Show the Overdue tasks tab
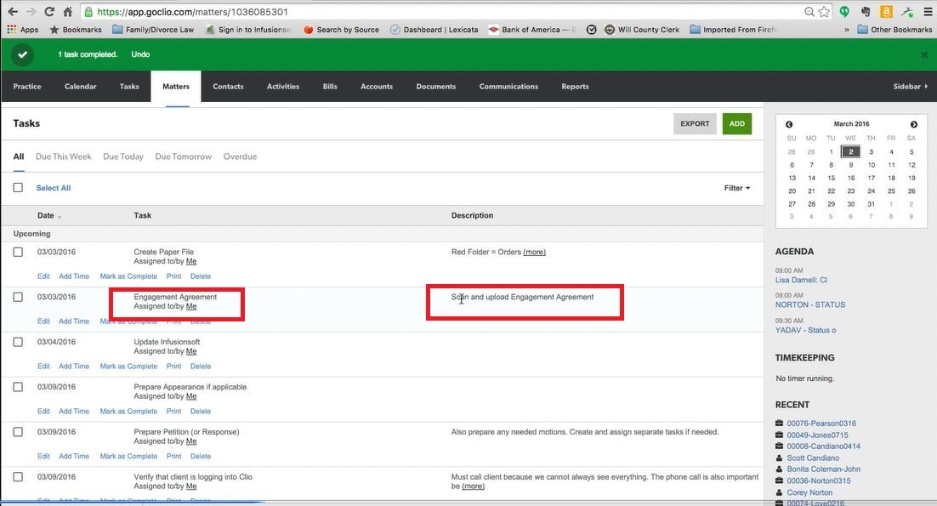 click(x=240, y=156)
